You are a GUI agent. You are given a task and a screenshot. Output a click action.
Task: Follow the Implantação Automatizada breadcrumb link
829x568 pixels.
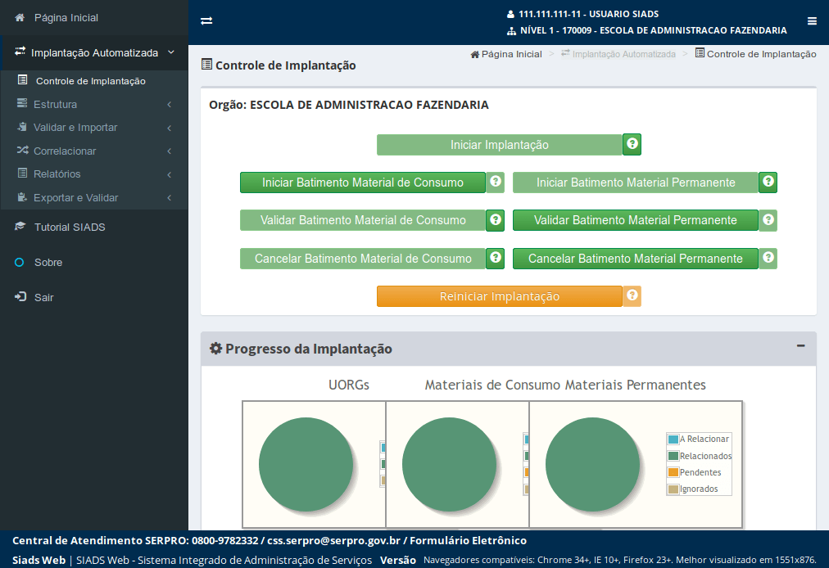point(618,54)
